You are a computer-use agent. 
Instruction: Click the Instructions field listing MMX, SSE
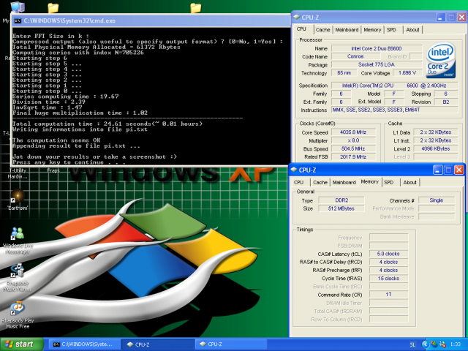[x=395, y=110]
